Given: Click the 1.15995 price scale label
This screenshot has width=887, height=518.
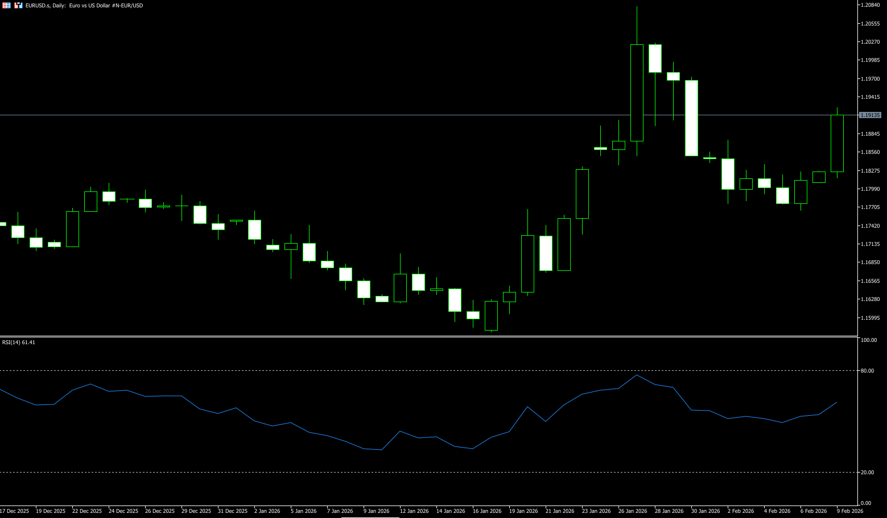Looking at the screenshot, I should pos(871,318).
